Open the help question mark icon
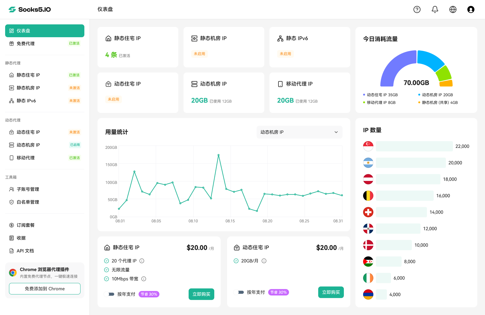 click(417, 10)
